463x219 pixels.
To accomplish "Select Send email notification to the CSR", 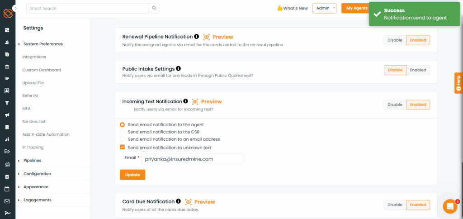I will 122,132.
